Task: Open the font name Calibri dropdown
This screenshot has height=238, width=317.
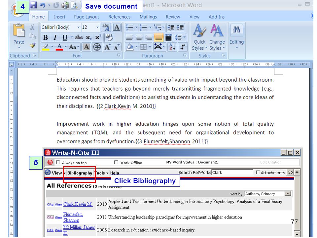Action: pos(79,27)
